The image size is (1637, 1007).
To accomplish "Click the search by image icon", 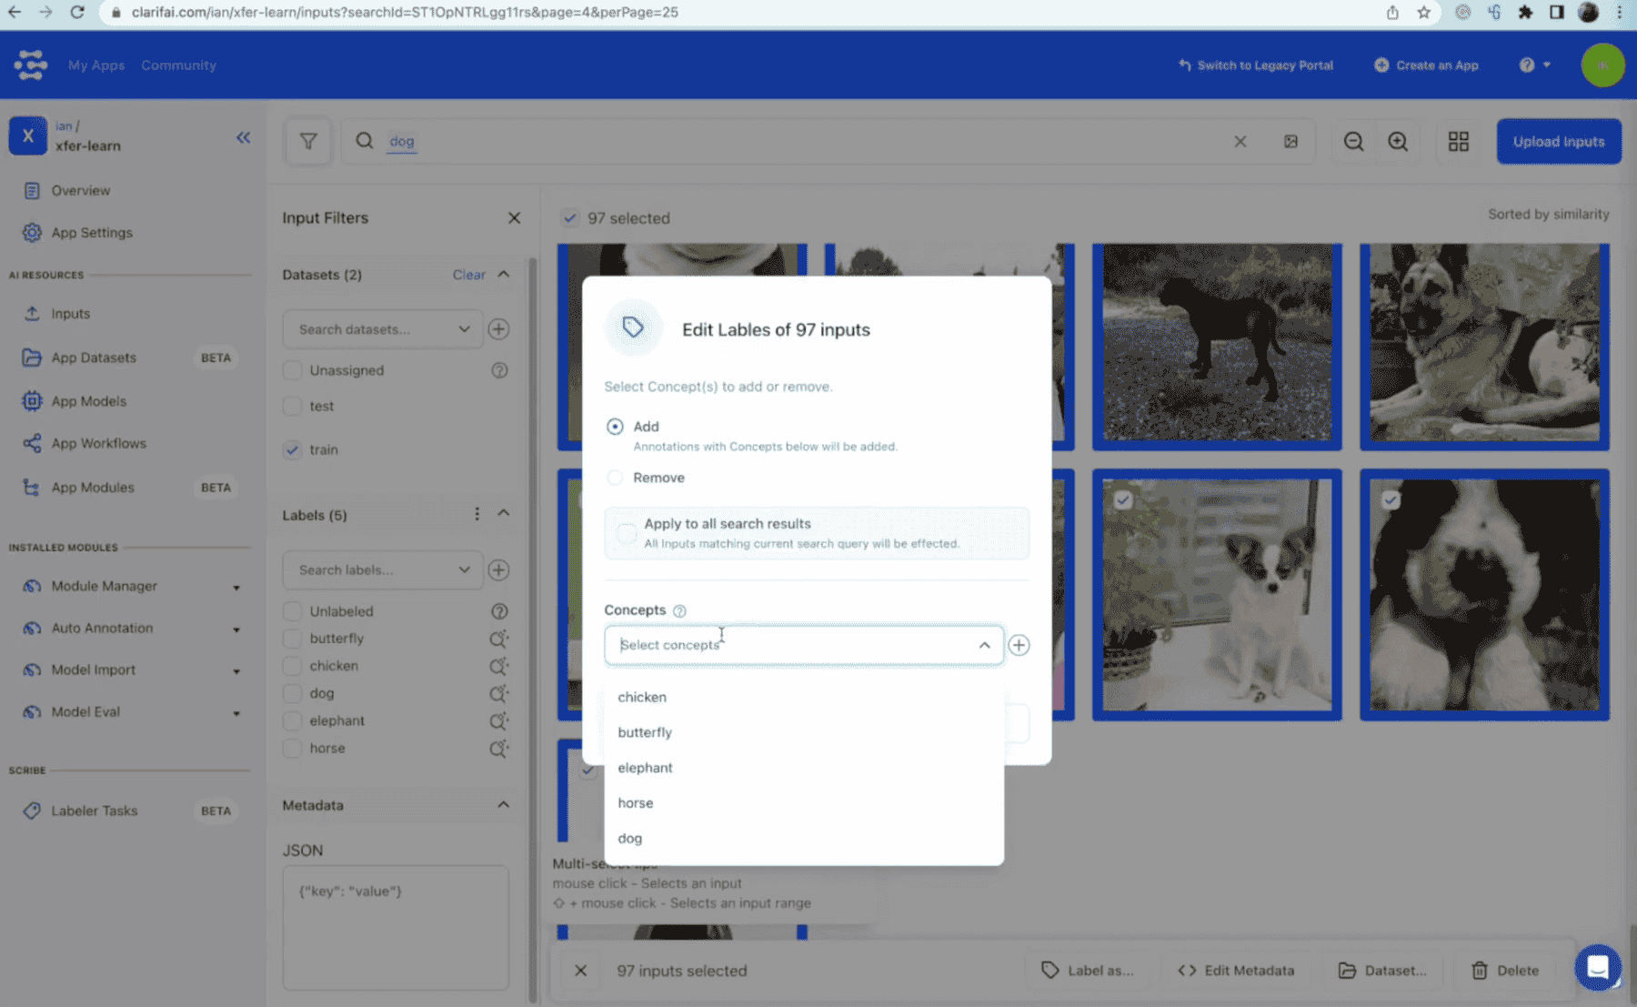I will (x=1291, y=142).
